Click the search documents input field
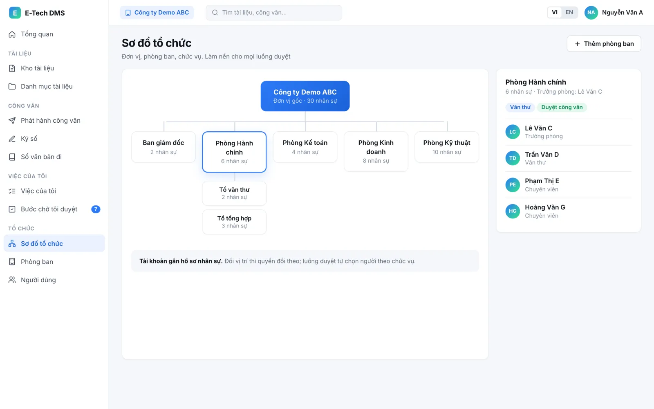This screenshot has width=654, height=409. coord(274,13)
